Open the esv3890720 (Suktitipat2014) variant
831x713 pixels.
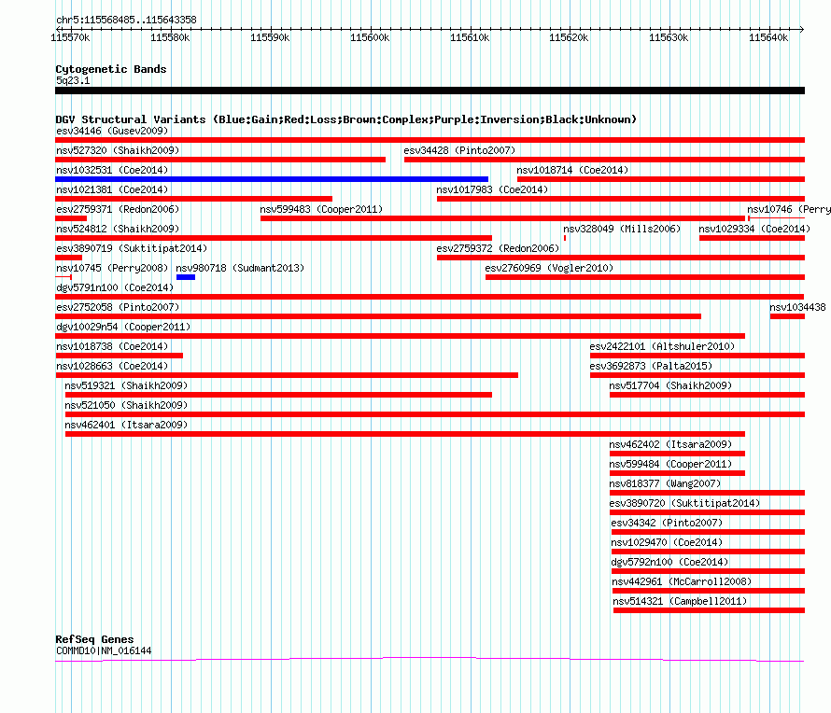(684, 503)
